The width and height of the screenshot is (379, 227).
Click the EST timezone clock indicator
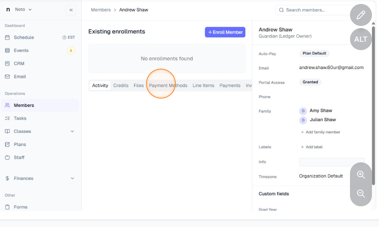(x=69, y=37)
